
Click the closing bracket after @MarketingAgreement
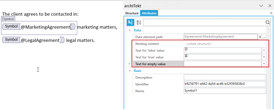coord(73,27)
